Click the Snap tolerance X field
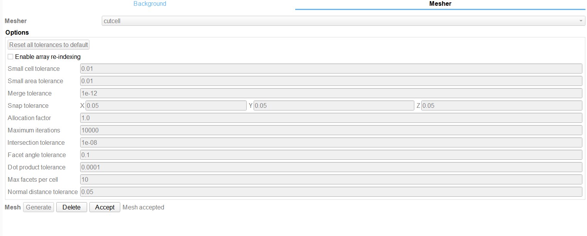The height and width of the screenshot is (236, 587). 166,105
